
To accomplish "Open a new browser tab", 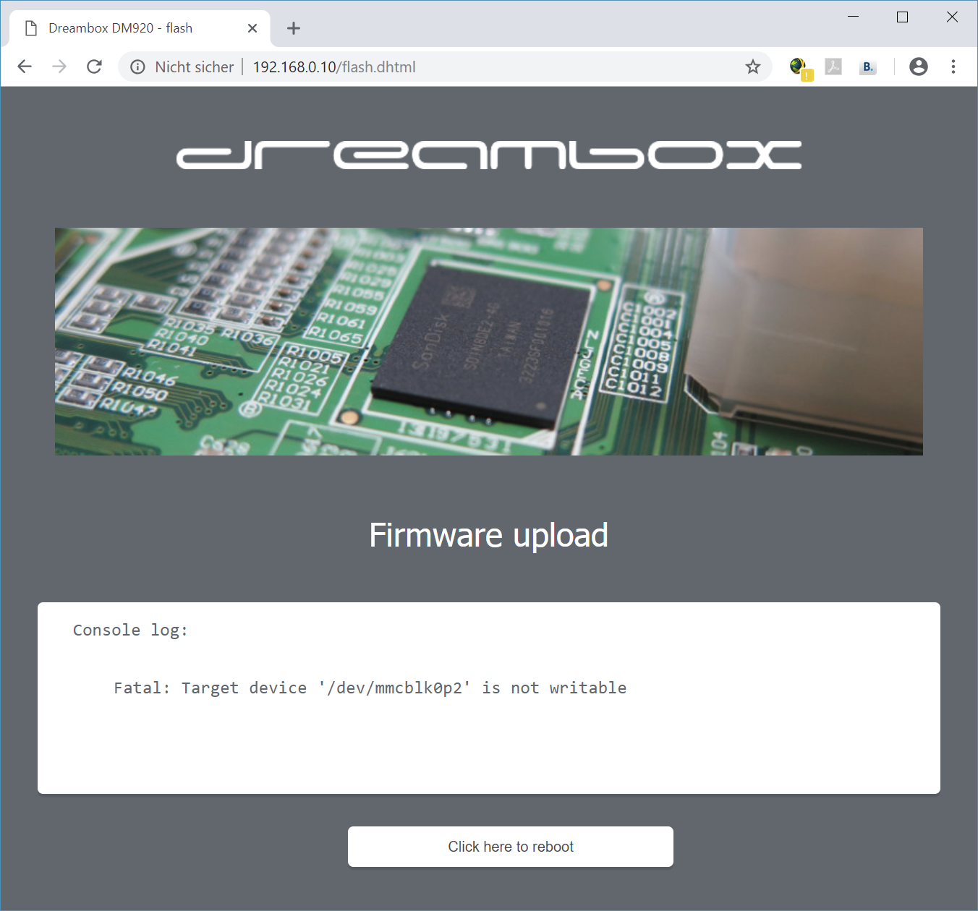I will [293, 28].
